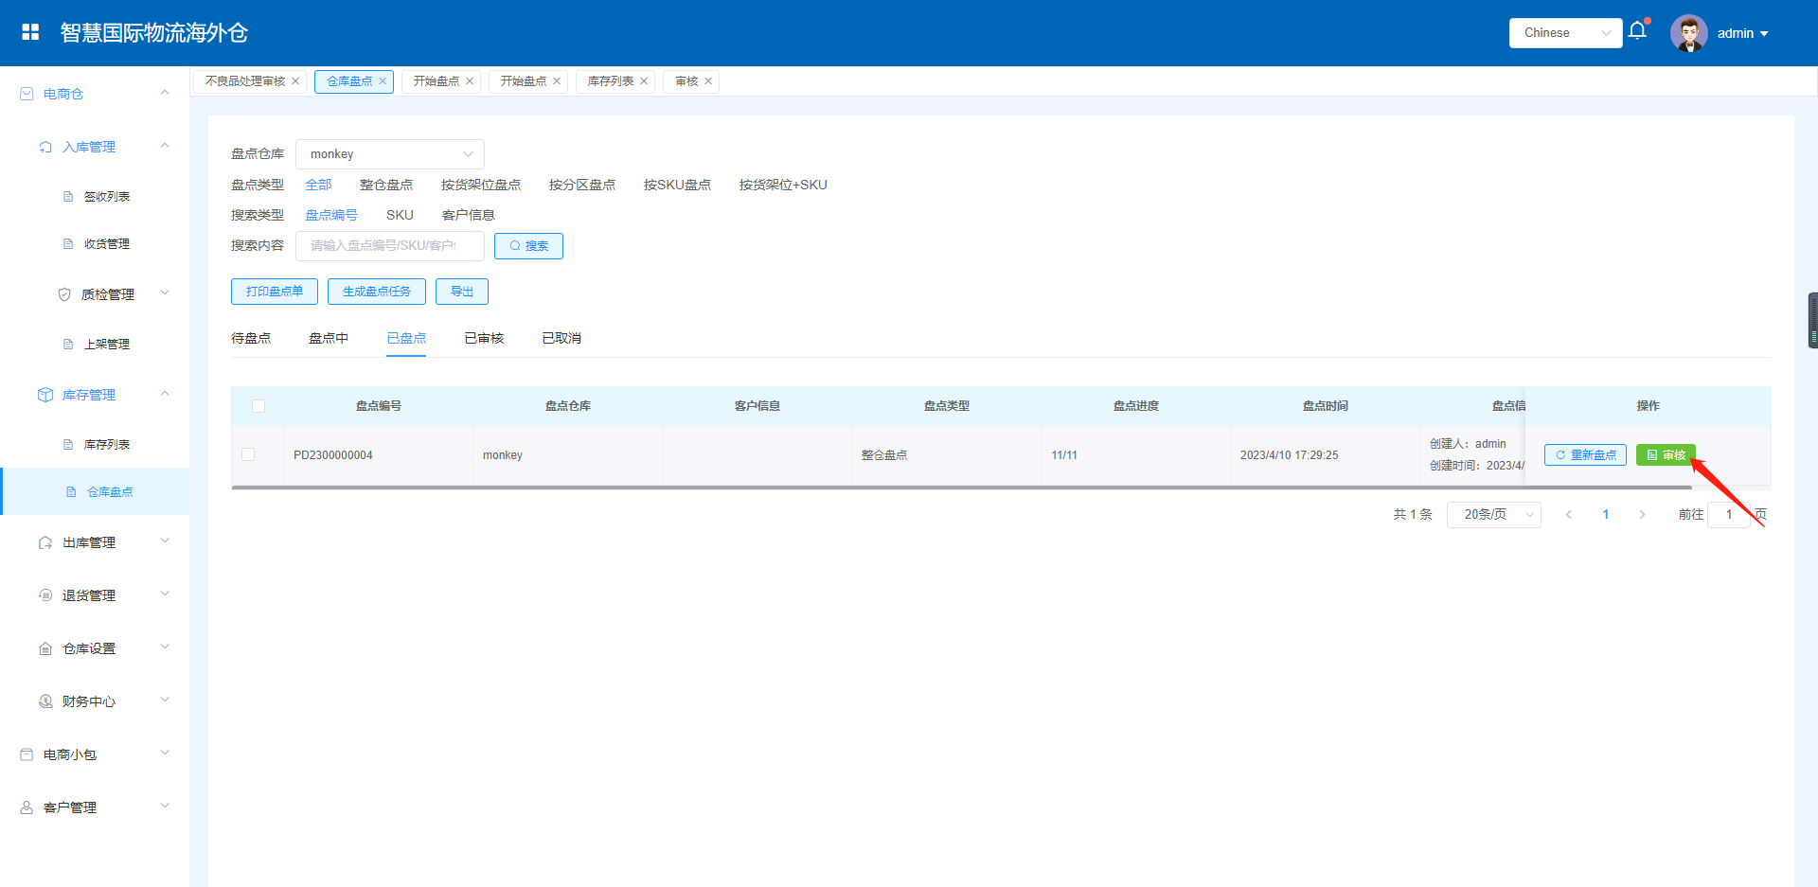Click the 生成盘点任务 button
The width and height of the screenshot is (1818, 887).
click(x=376, y=292)
